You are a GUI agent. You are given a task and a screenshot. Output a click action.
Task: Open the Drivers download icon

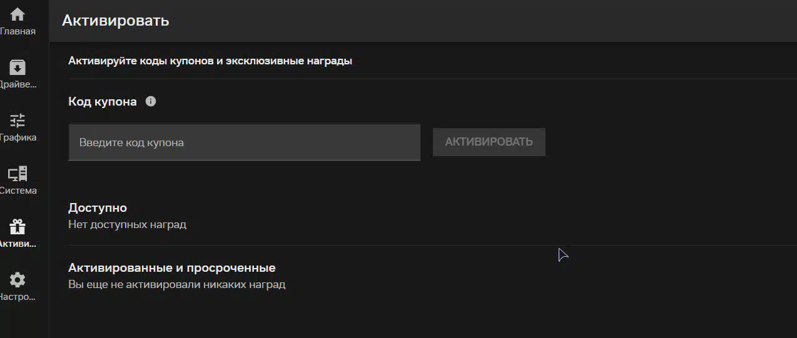(x=18, y=67)
